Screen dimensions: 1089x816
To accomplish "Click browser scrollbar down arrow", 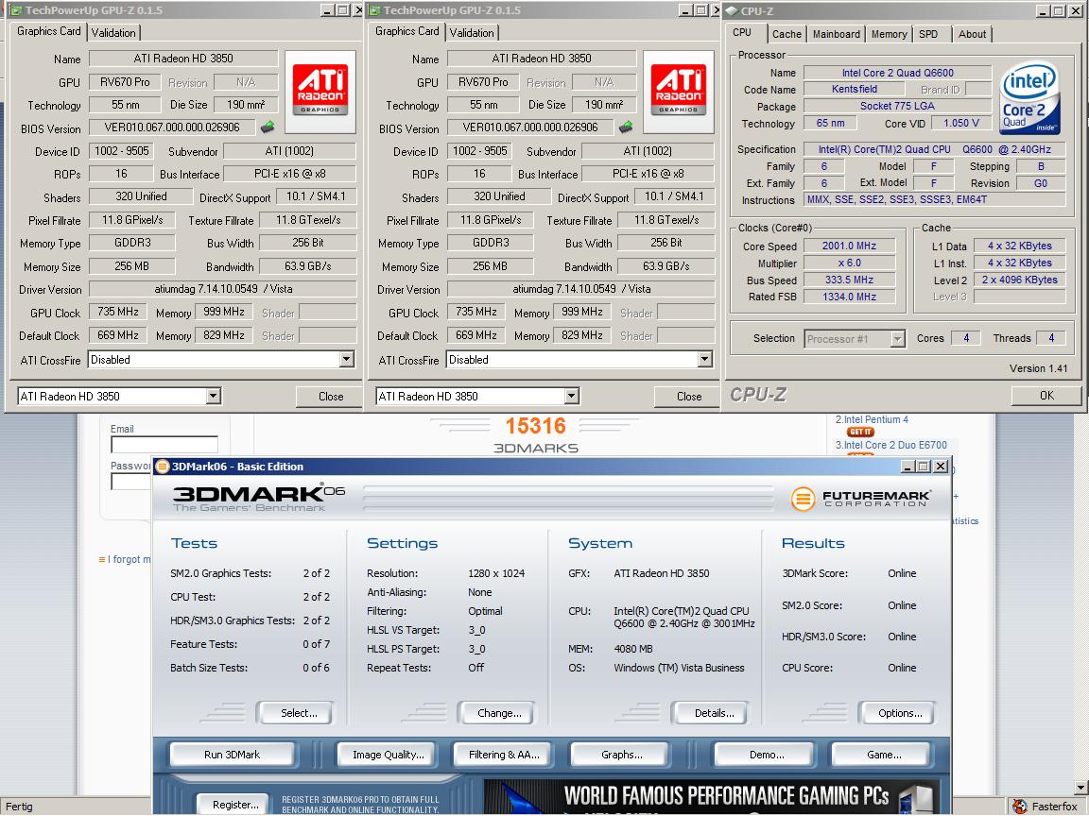I will click(1081, 788).
